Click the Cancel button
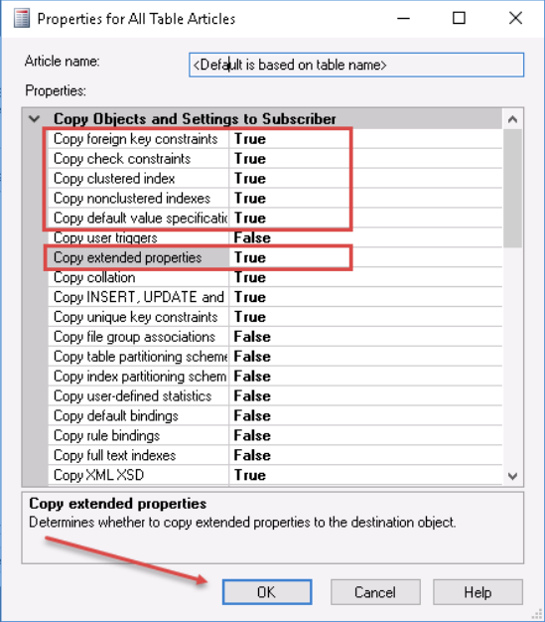 [375, 592]
